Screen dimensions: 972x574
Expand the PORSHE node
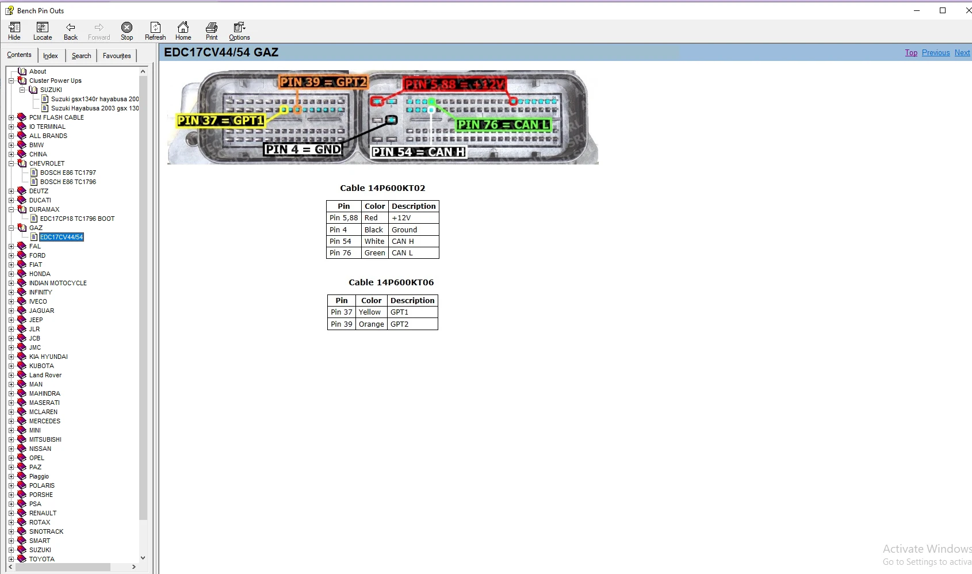(11, 495)
